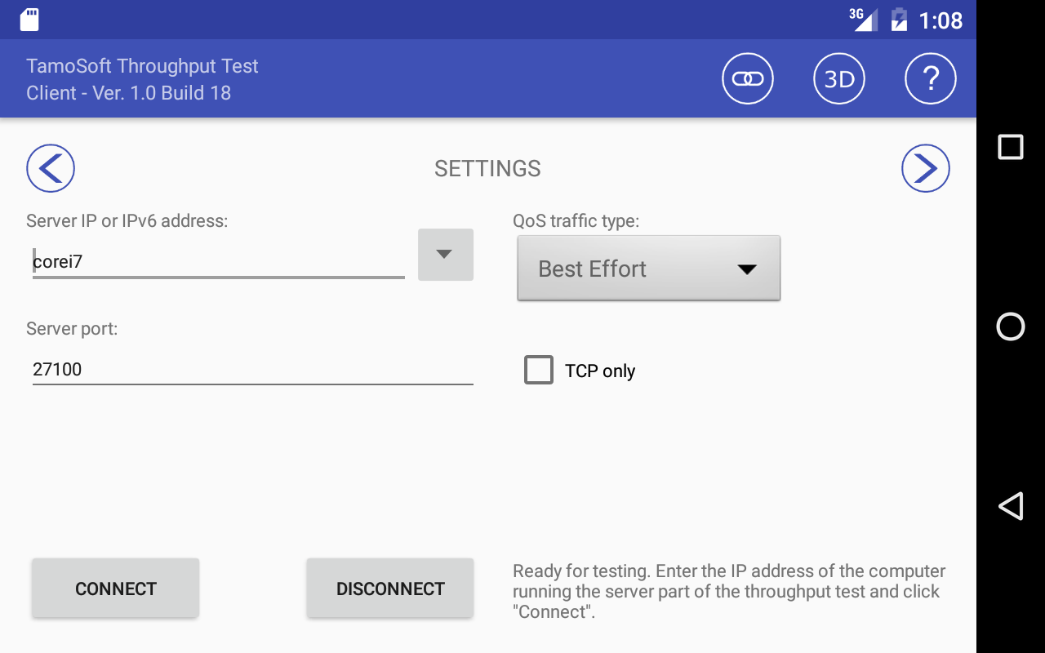The image size is (1045, 653).
Task: Open the 3D view icon
Action: [839, 78]
